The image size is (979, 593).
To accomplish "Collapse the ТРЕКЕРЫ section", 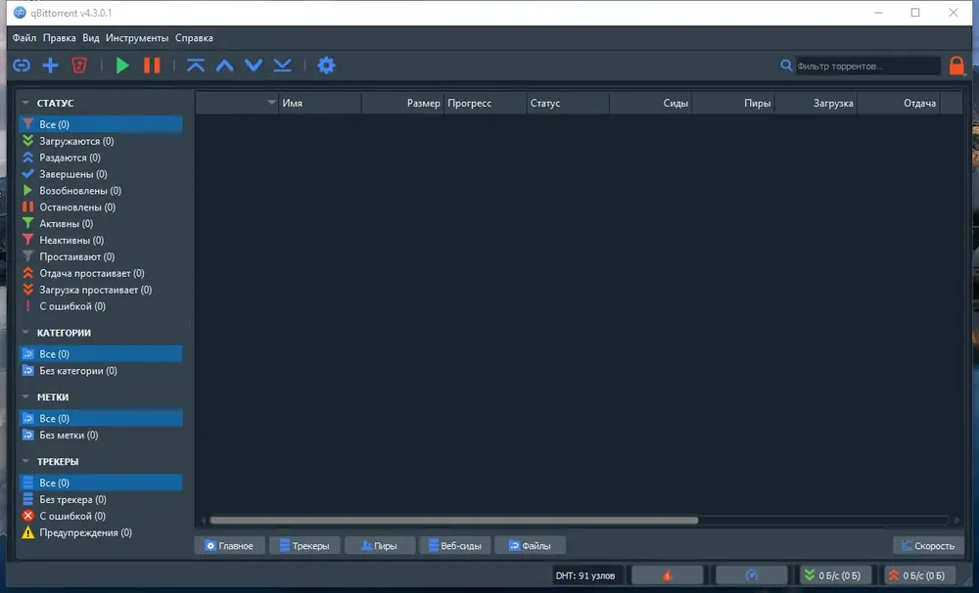I will (x=25, y=461).
